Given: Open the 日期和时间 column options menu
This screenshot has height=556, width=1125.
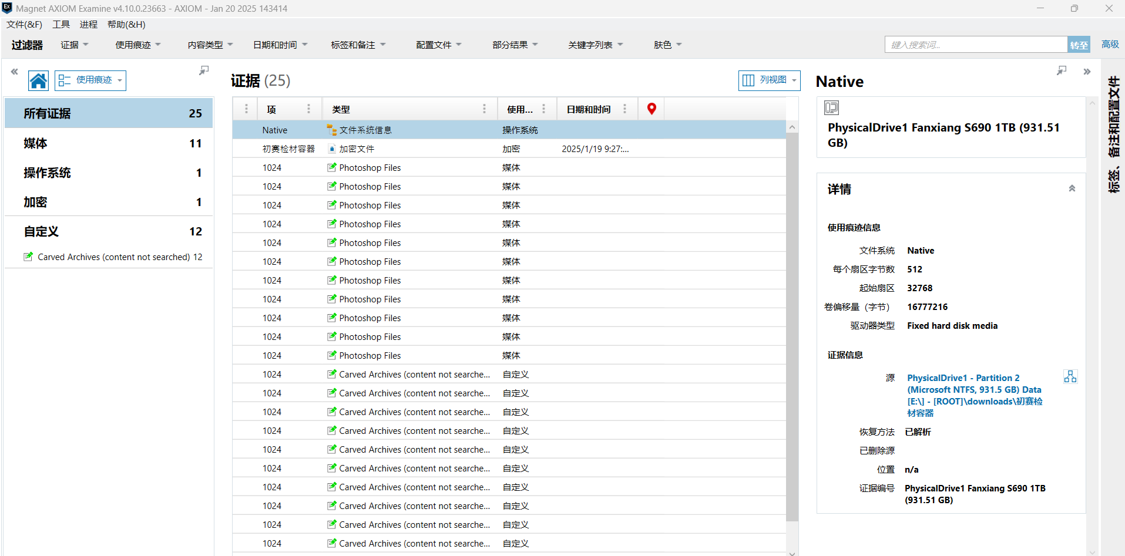Looking at the screenshot, I should pos(624,109).
